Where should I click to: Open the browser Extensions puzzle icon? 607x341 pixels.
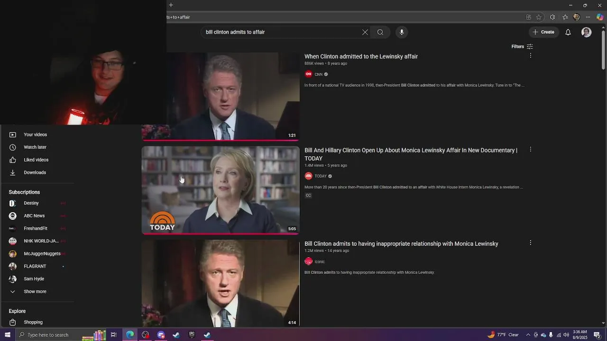tap(552, 17)
